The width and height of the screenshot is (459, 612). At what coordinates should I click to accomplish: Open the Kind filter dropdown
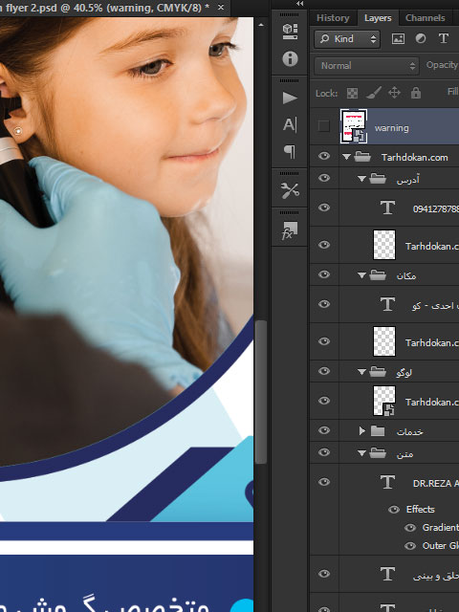(x=347, y=39)
